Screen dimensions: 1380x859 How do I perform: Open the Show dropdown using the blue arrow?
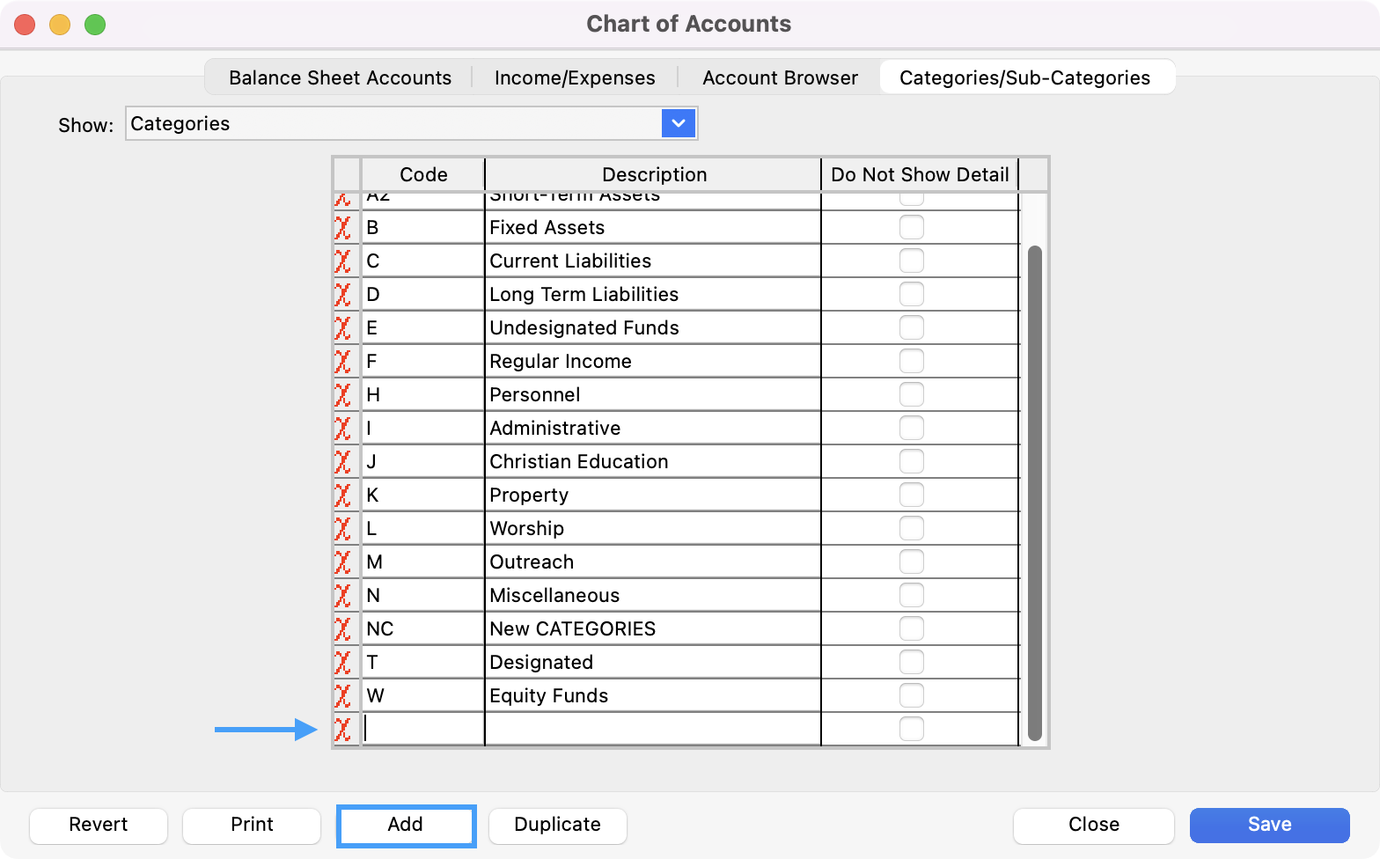click(x=678, y=123)
